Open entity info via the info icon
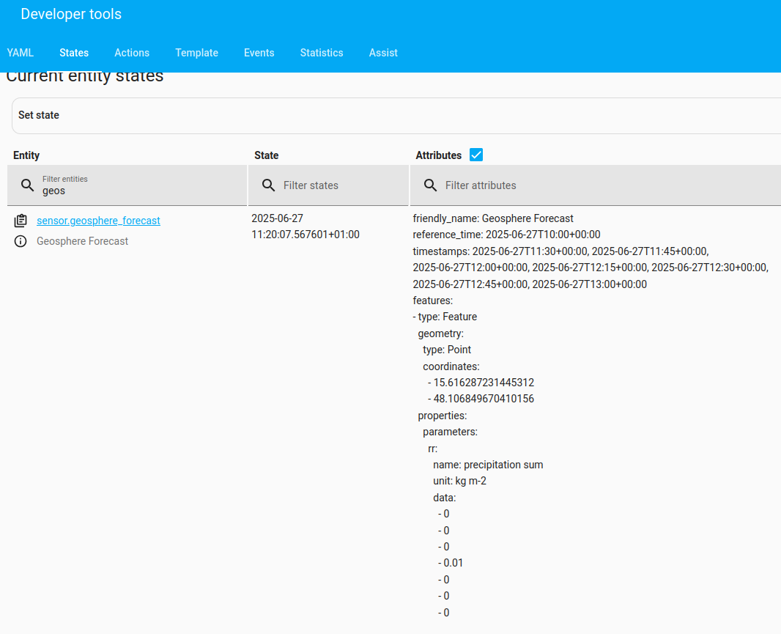The image size is (781, 634). coord(21,241)
